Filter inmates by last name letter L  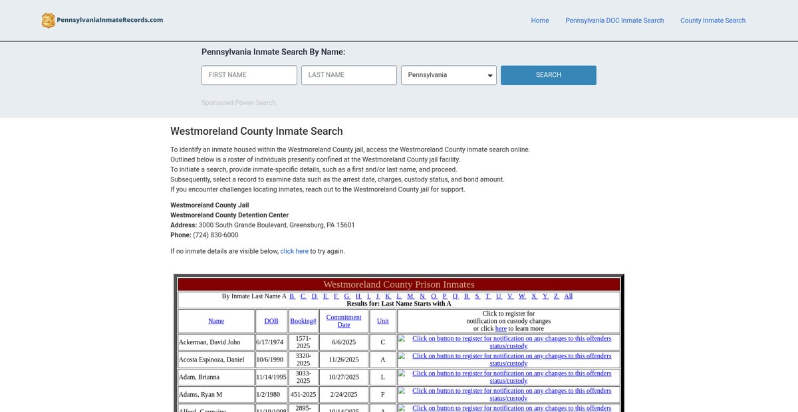tap(399, 296)
